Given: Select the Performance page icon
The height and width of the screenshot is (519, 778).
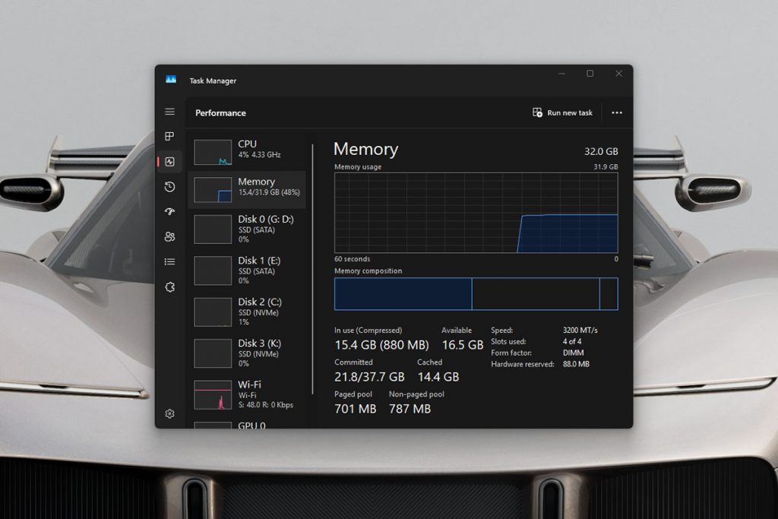Looking at the screenshot, I should 169,162.
